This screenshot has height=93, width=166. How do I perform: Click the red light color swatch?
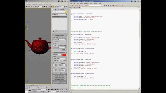pyautogui.click(x=64, y=55)
